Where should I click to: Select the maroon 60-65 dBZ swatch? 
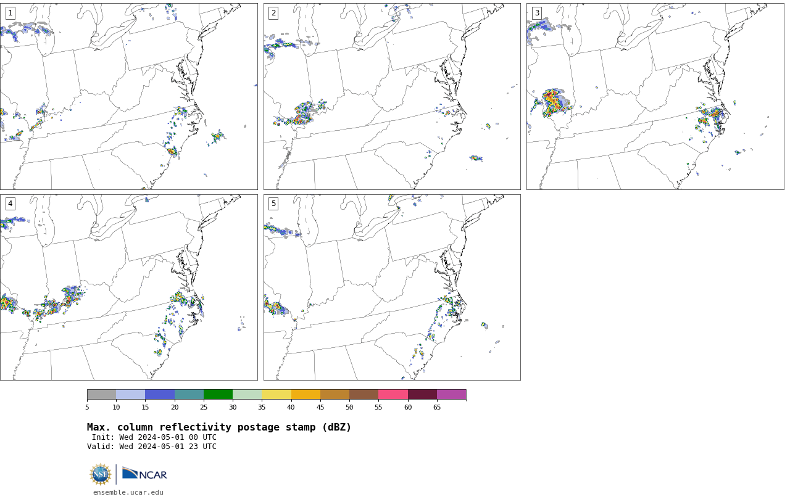click(x=422, y=395)
